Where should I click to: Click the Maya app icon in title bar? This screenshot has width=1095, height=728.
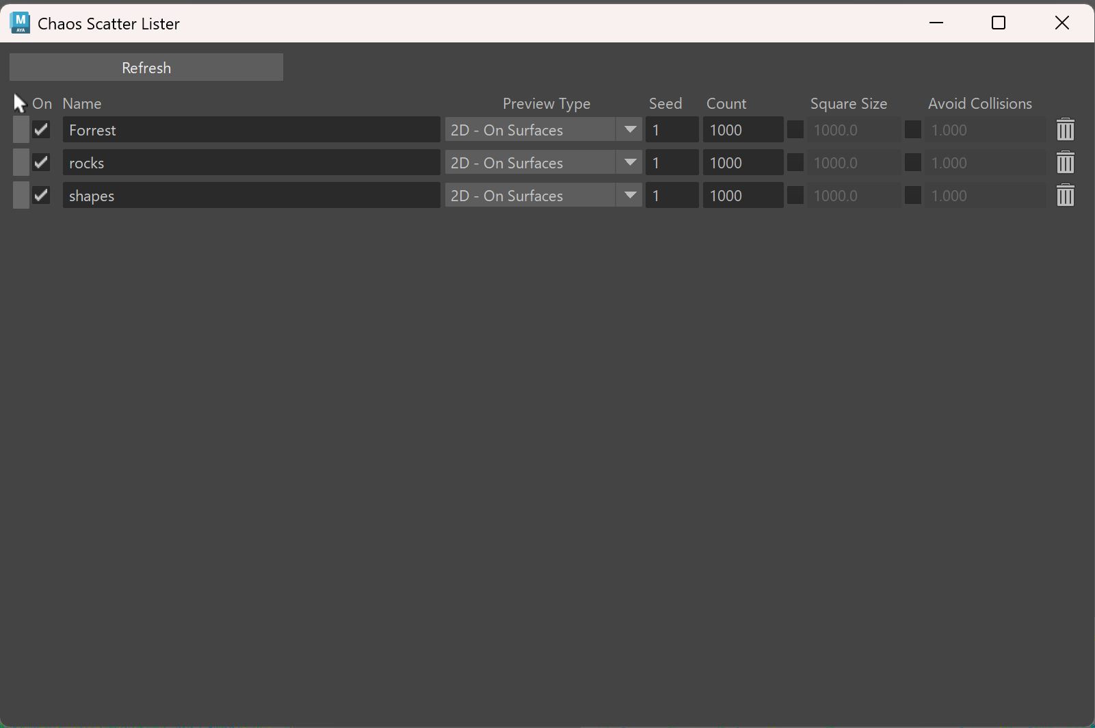[x=21, y=23]
